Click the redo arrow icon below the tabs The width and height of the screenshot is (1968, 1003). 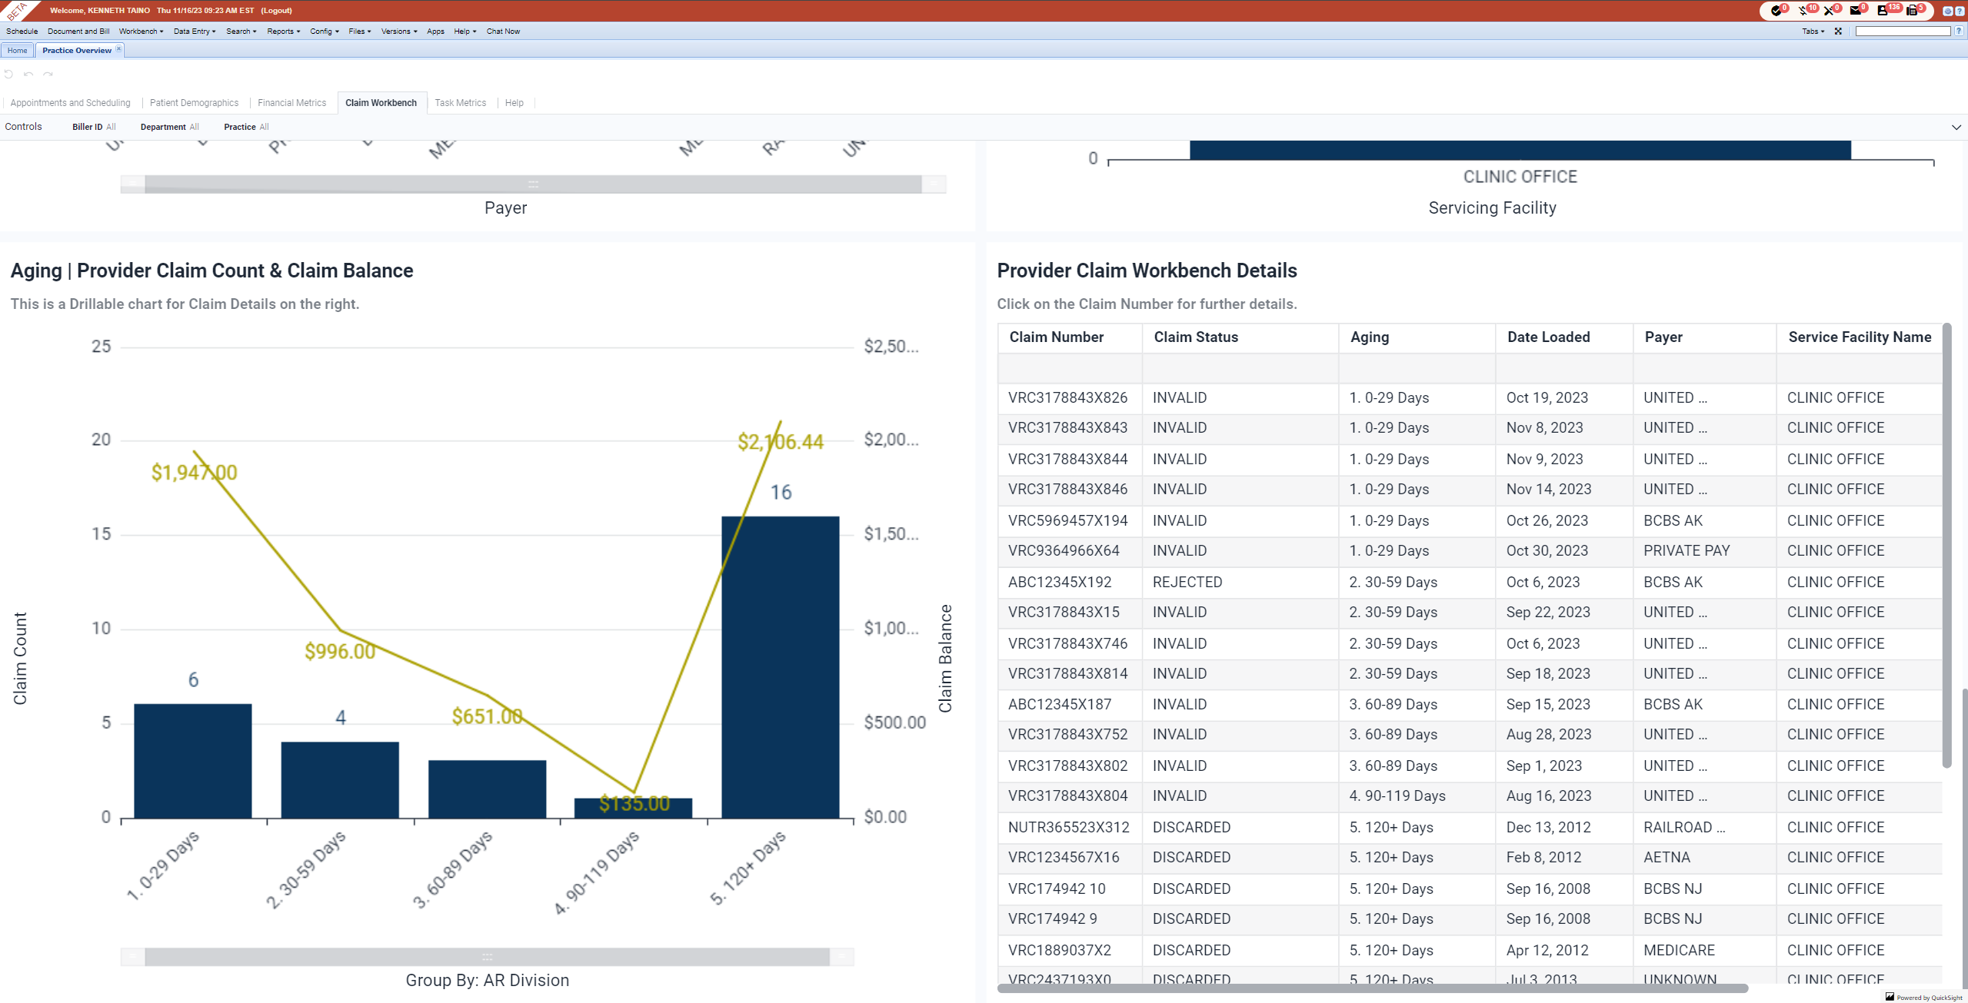tap(48, 75)
